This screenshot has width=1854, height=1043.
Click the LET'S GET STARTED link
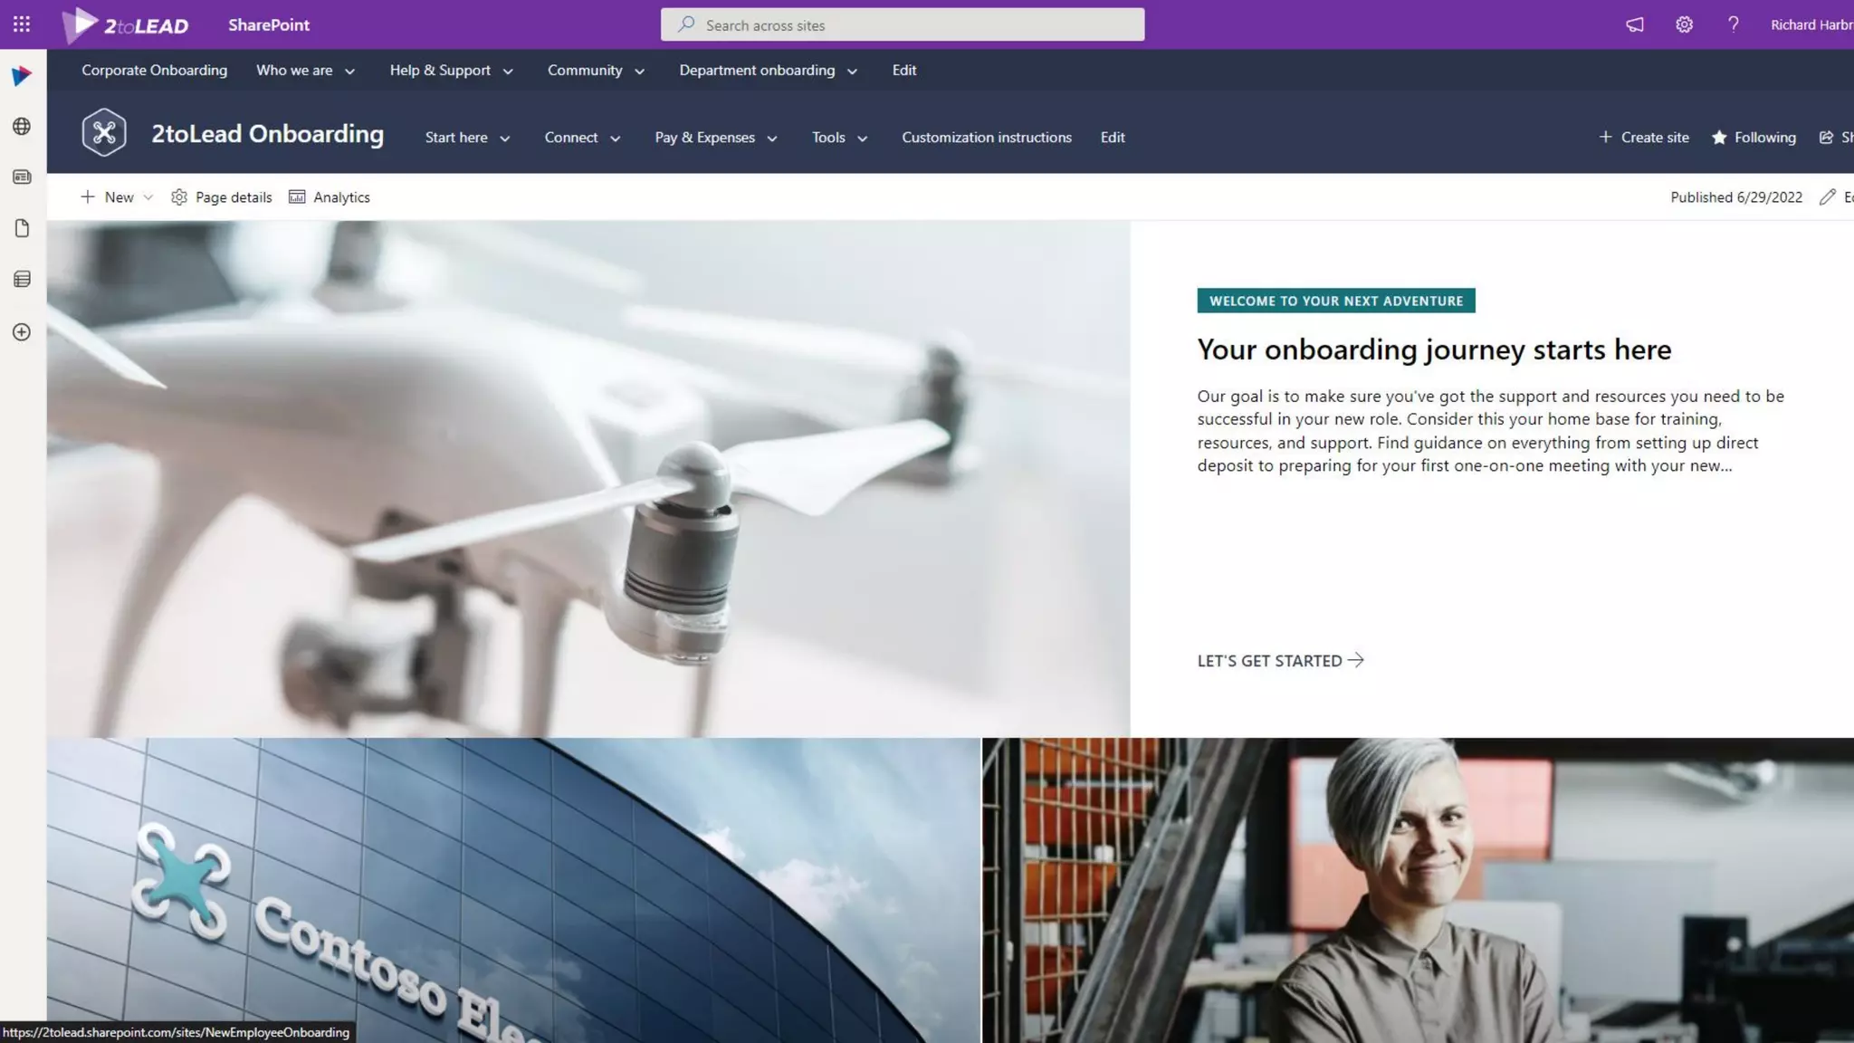pyautogui.click(x=1279, y=661)
